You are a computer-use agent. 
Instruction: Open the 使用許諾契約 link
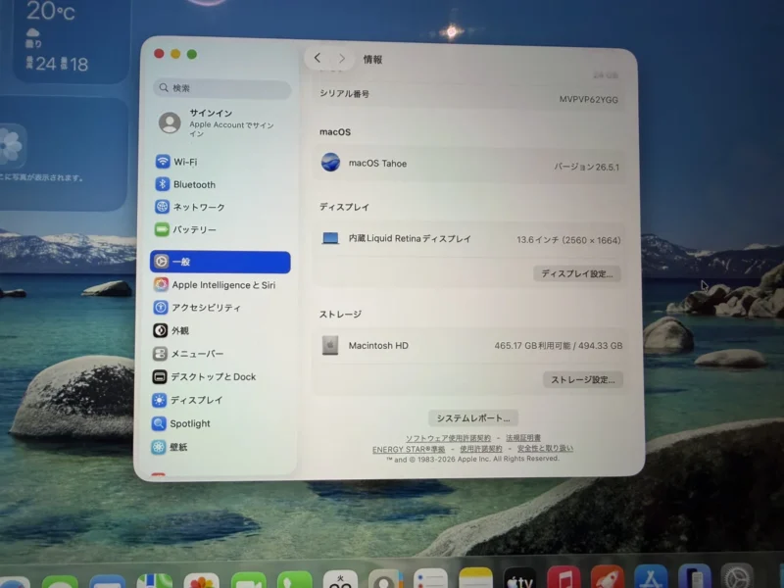[481, 449]
